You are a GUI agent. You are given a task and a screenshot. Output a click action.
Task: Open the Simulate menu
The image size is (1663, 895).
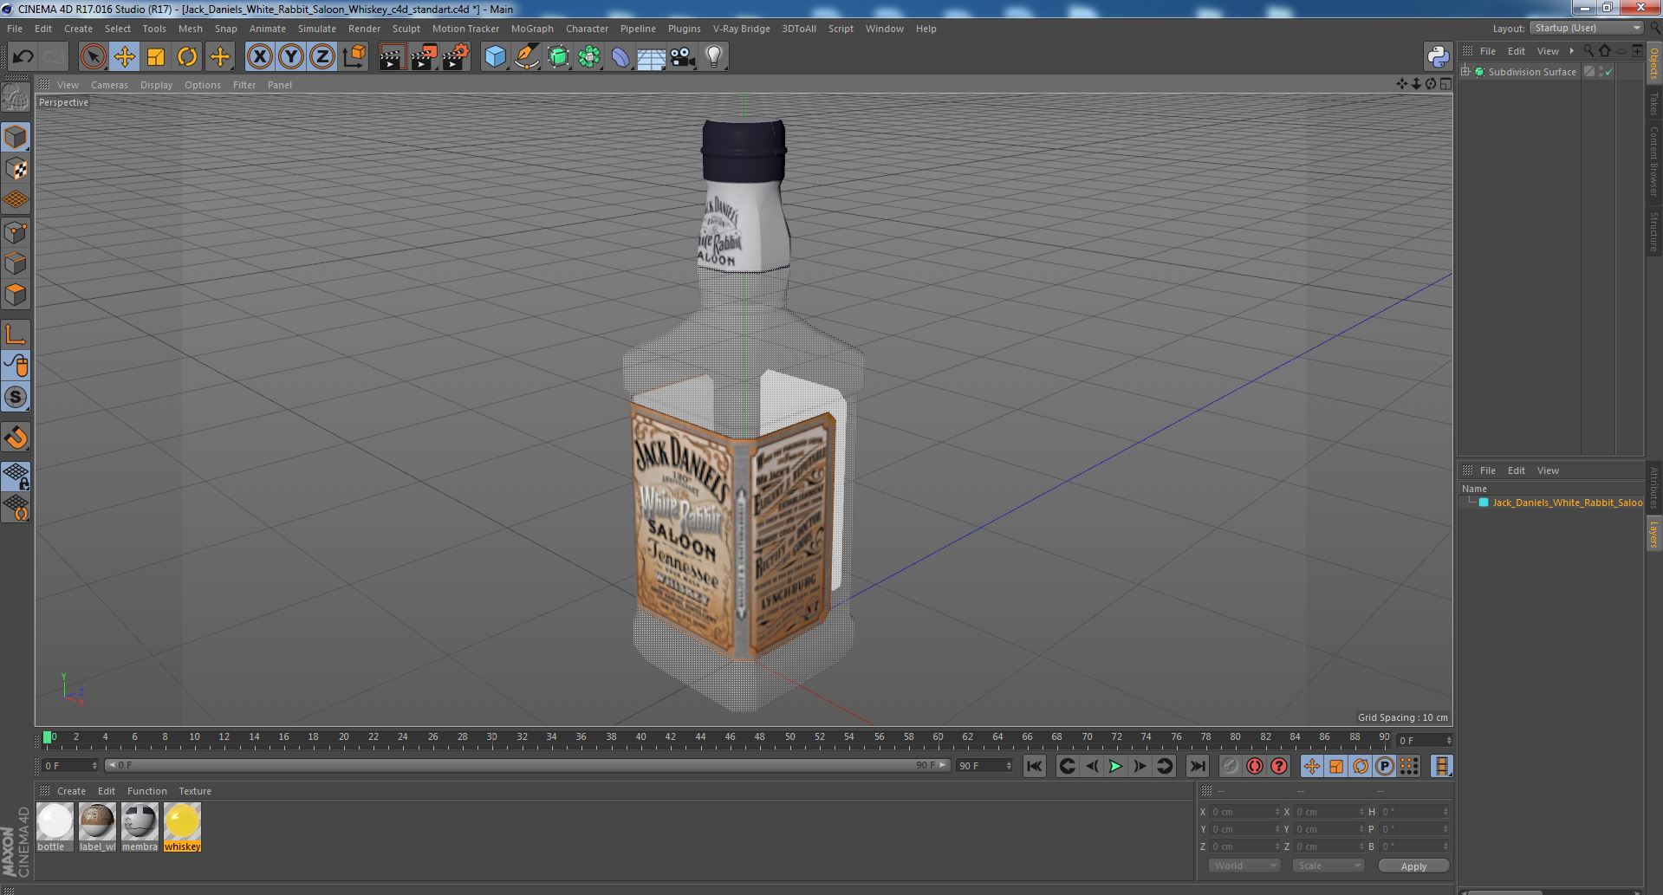pyautogui.click(x=317, y=29)
